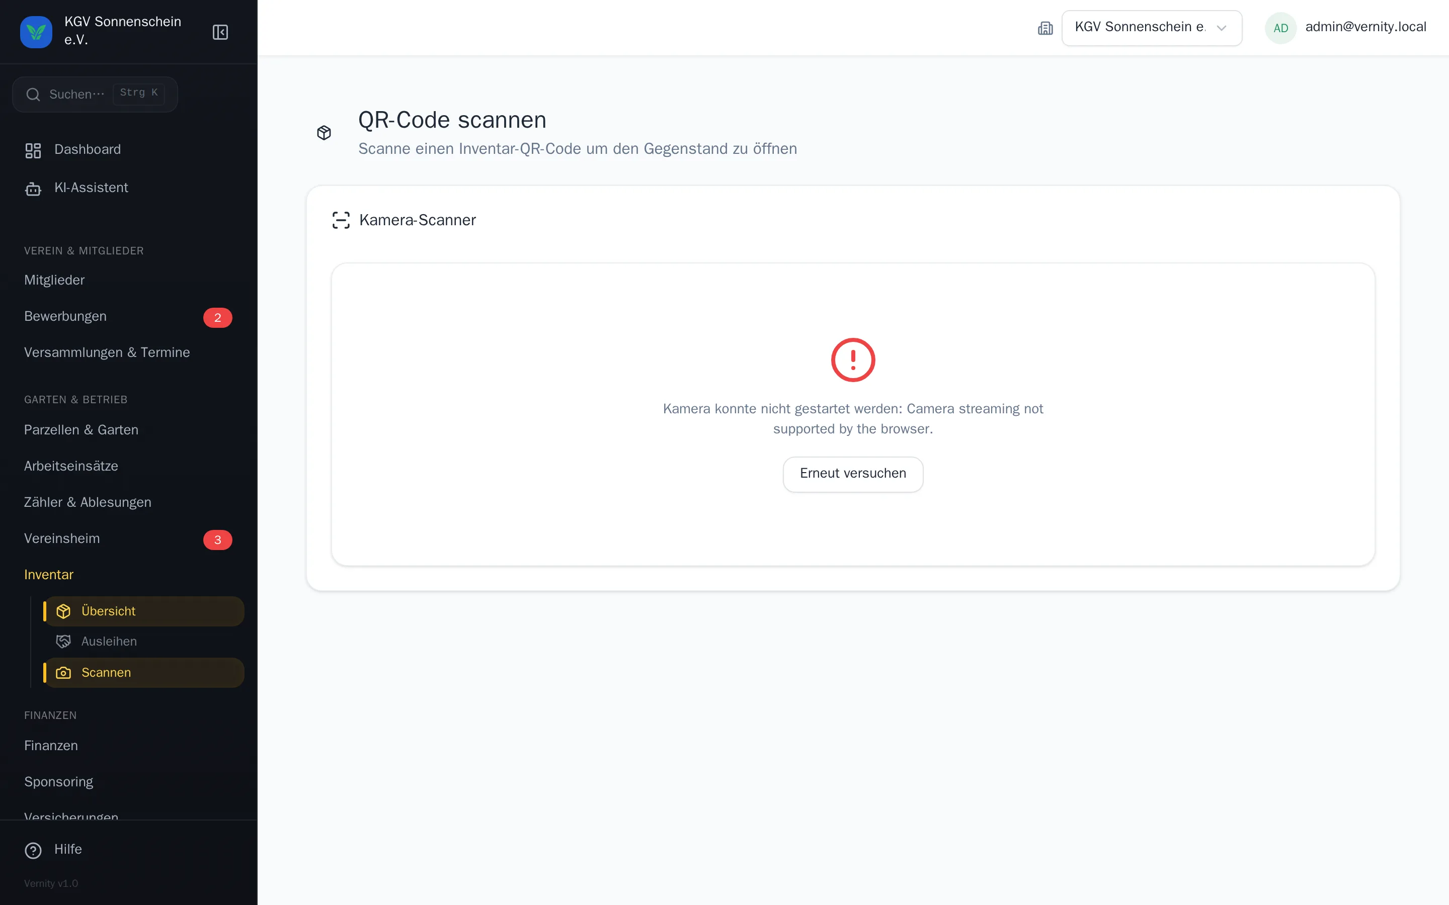Click the QR-Code scannen heading
The width and height of the screenshot is (1449, 905).
click(452, 120)
